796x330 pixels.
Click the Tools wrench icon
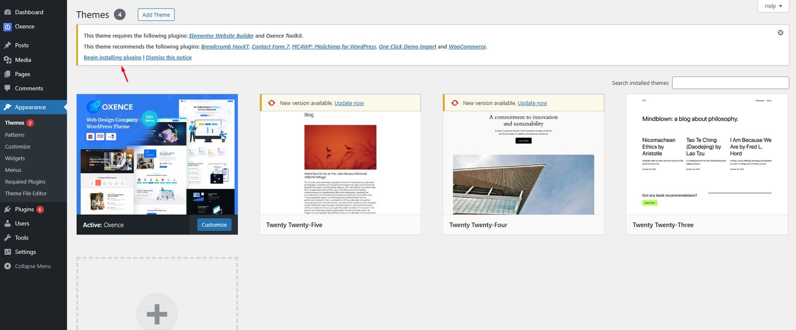click(7, 238)
